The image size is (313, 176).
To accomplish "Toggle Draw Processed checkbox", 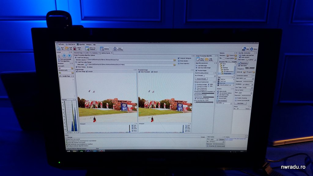I will point(139,72).
